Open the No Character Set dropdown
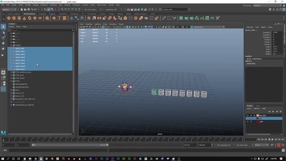Screen dimensions: 286x161 [223, 145]
